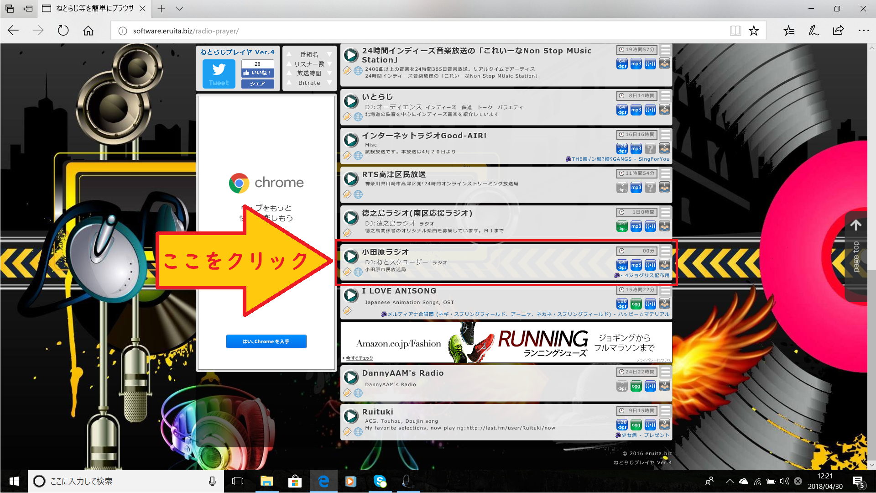Select the ねとらじ browser tab
The height and width of the screenshot is (493, 876).
pyautogui.click(x=94, y=9)
